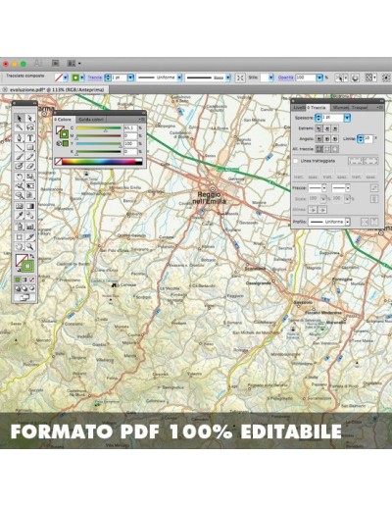The height and width of the screenshot is (507, 392).
Task: Select the Paintbrush tool
Action: coord(20,157)
